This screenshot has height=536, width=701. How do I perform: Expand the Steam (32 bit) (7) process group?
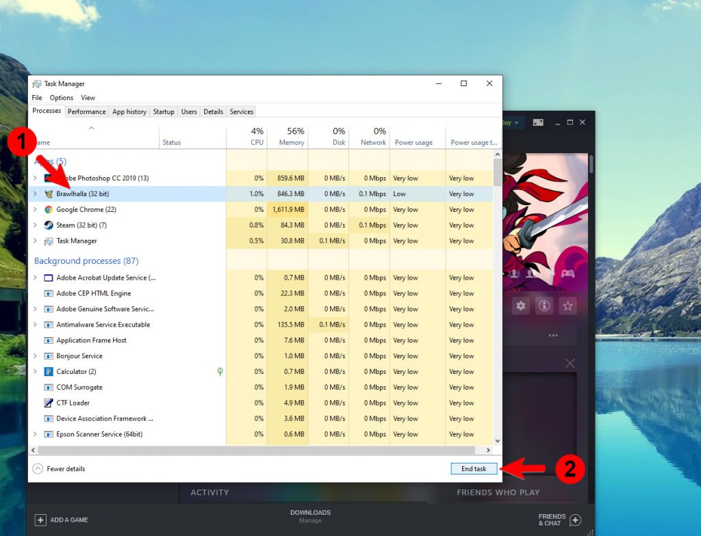tap(36, 225)
